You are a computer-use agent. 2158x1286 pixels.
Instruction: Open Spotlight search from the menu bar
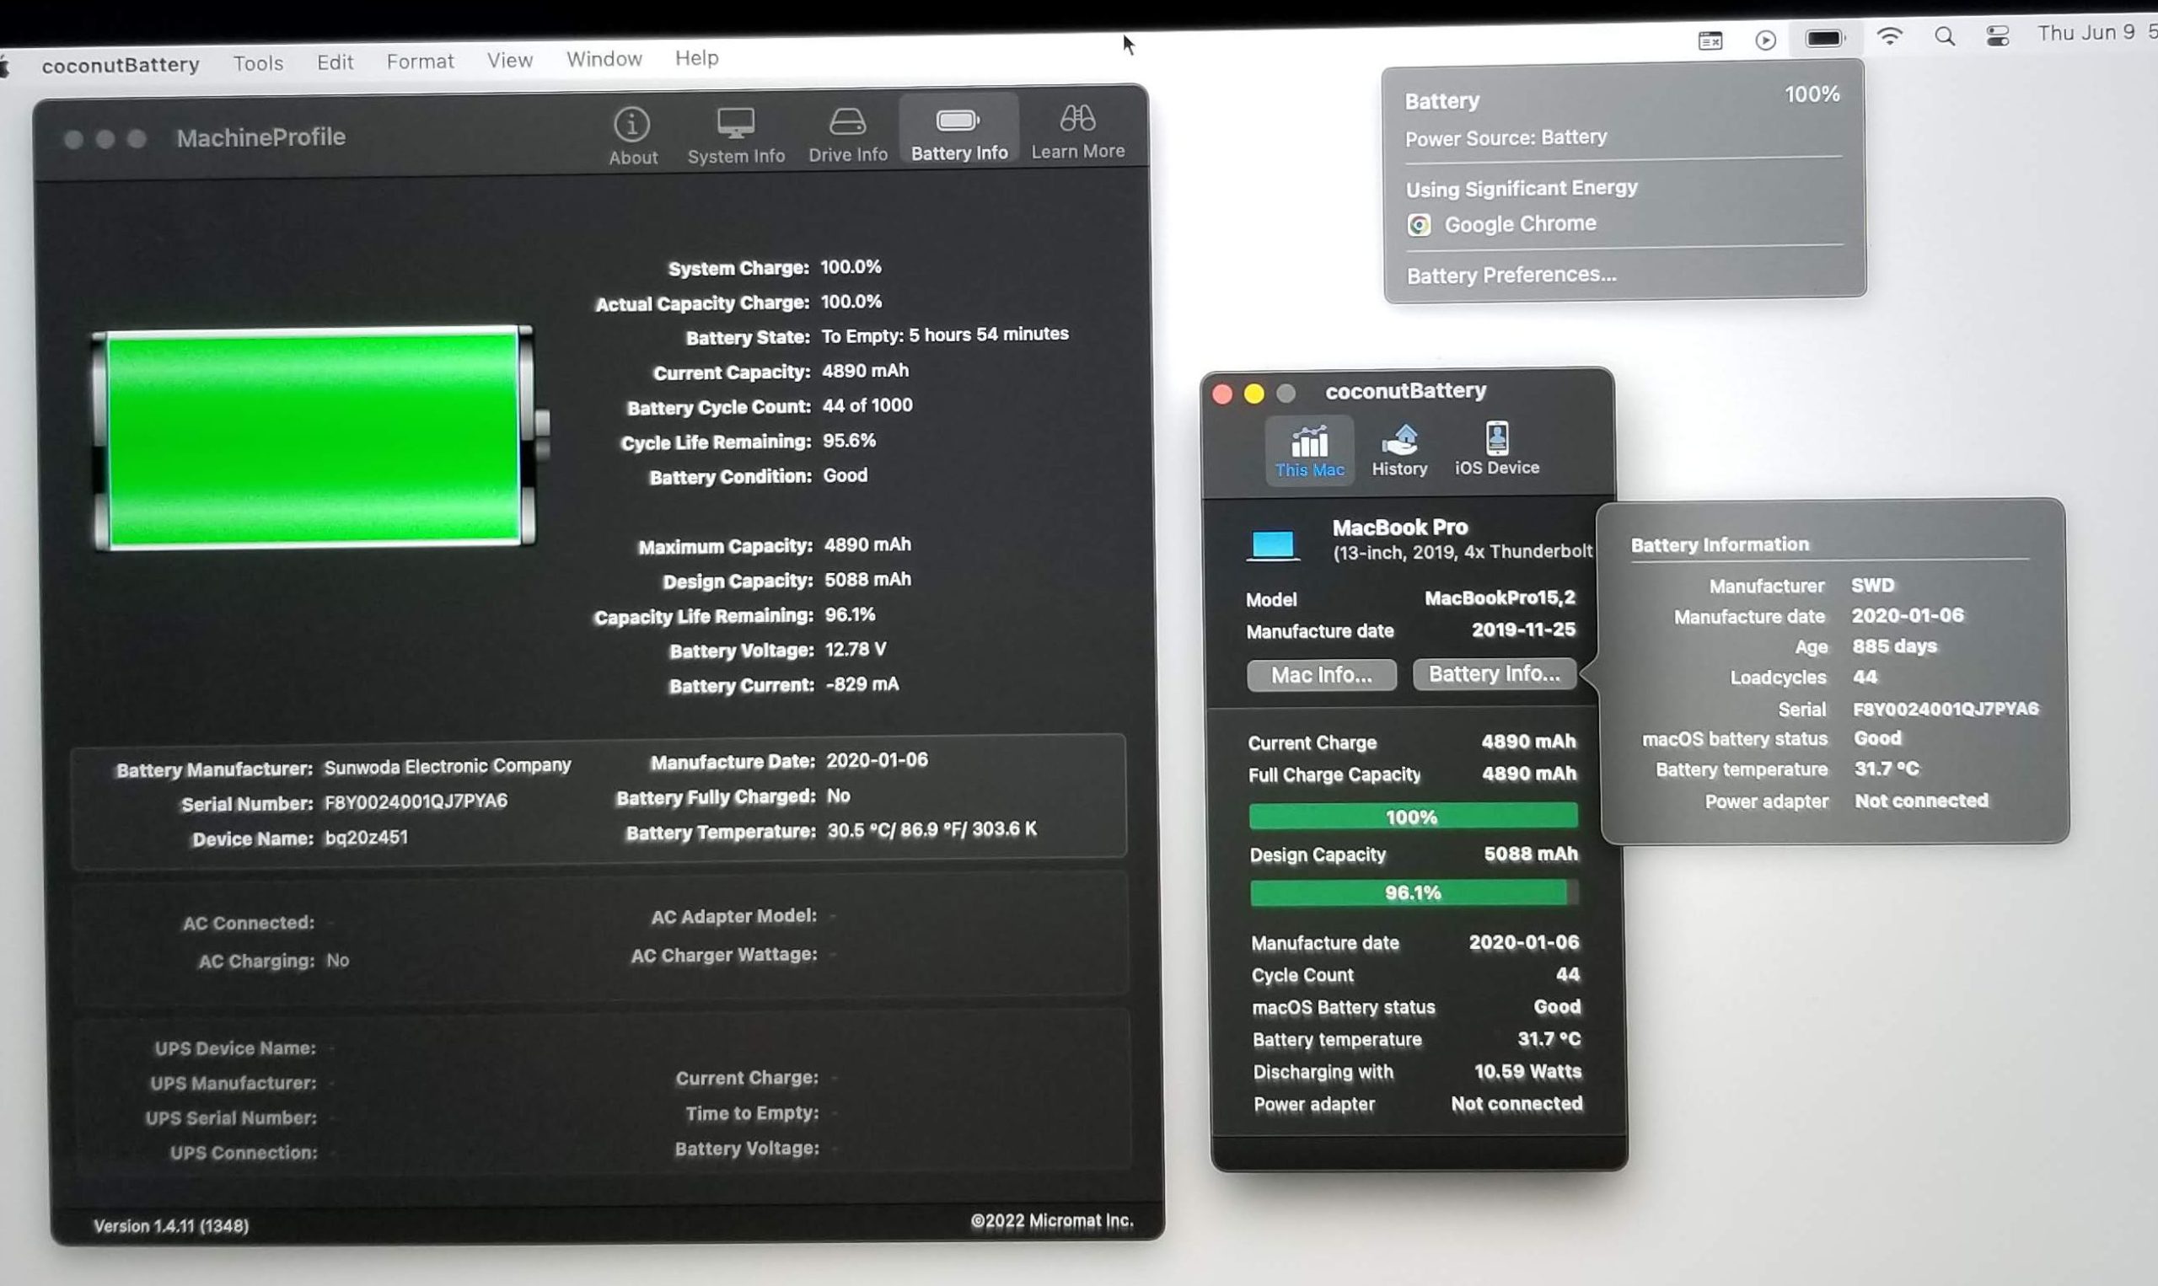1945,36
